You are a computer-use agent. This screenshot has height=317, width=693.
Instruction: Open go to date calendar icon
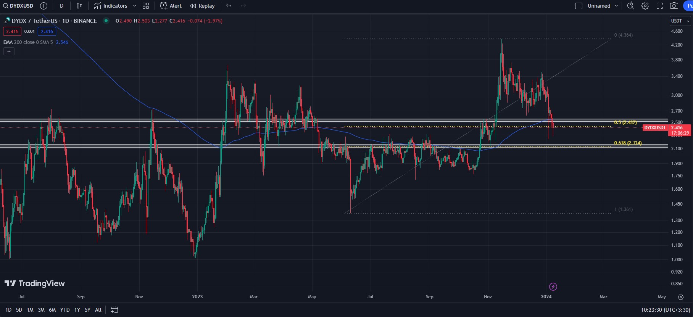(114, 310)
